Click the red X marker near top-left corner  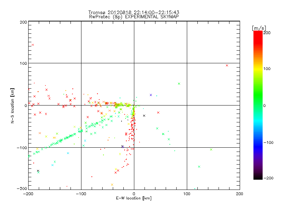(x=33, y=45)
